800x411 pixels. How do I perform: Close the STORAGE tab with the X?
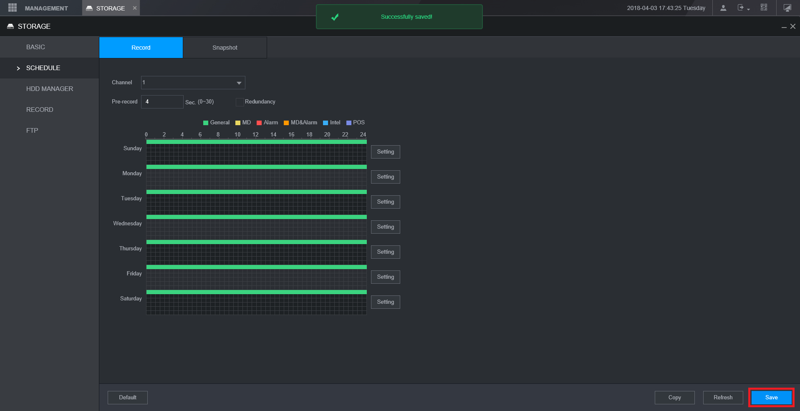(135, 8)
